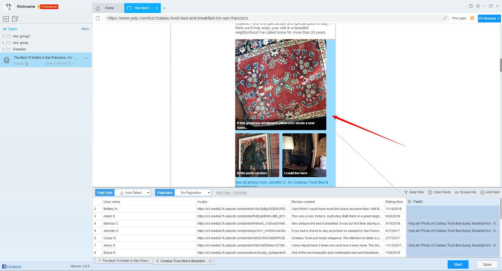Create a new task with plus icon
Viewport: 502px width, 271px height.
6,19
